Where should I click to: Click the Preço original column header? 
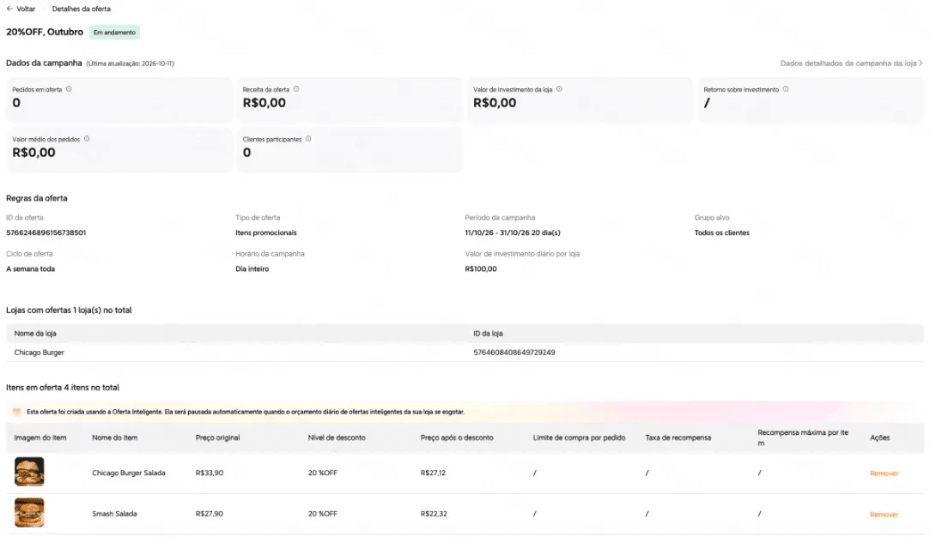[217, 438]
